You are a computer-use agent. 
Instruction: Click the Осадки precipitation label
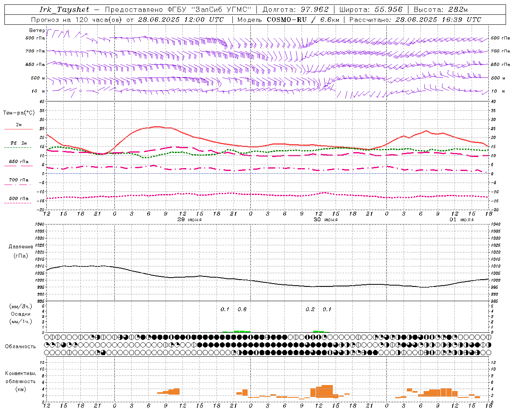(x=20, y=314)
